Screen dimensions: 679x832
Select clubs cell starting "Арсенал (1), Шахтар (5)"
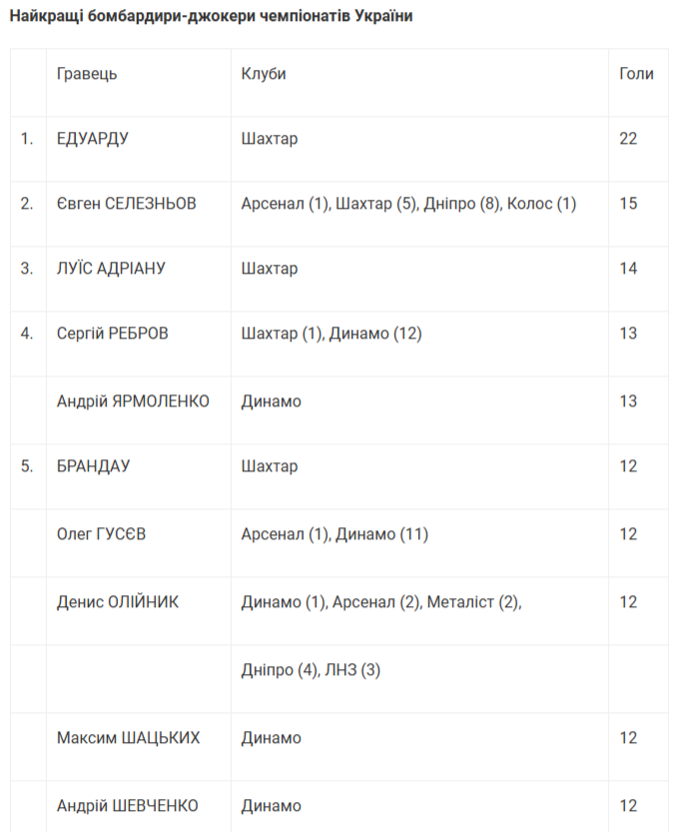pos(409,204)
